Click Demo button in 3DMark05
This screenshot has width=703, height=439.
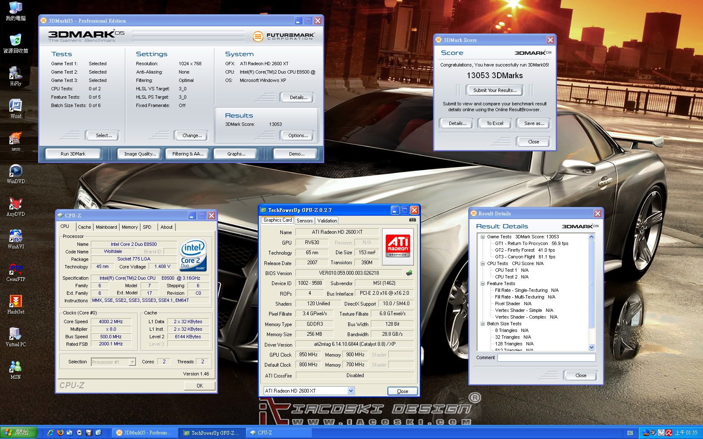296,154
